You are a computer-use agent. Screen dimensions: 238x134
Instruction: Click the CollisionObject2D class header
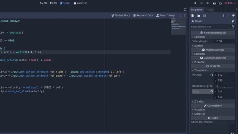tap(213, 58)
